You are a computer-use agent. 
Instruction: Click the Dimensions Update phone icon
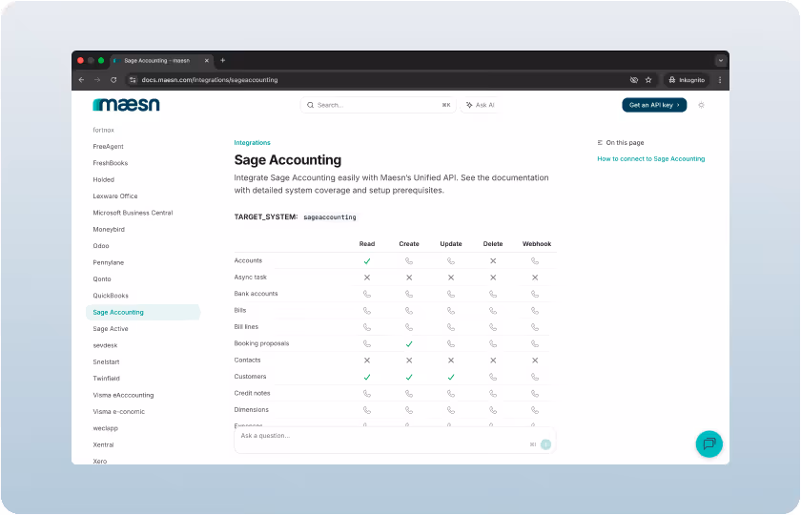click(x=450, y=410)
